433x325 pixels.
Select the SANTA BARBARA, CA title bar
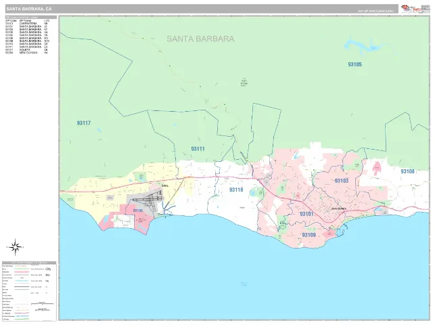202,9
